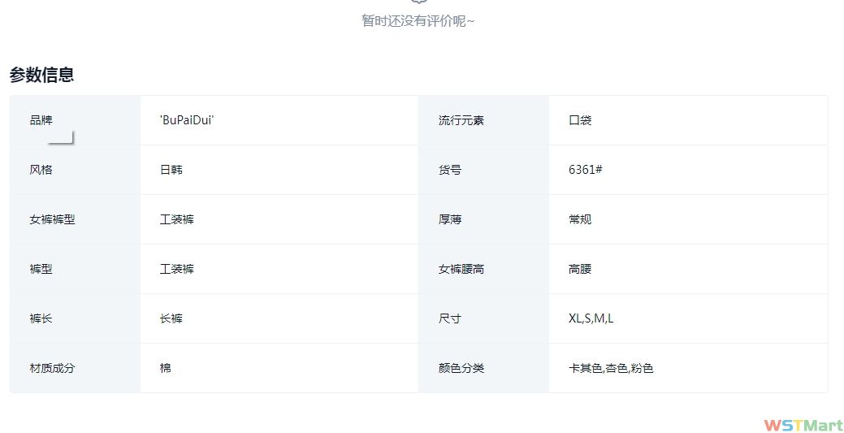
Task: Select the 女裤腰高 label
Action: 461,269
